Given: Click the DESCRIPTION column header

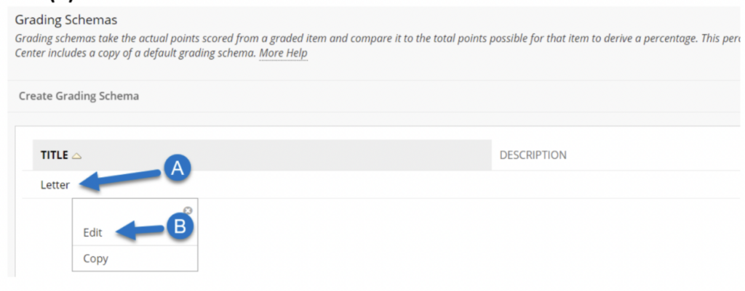Looking at the screenshot, I should click(x=533, y=155).
